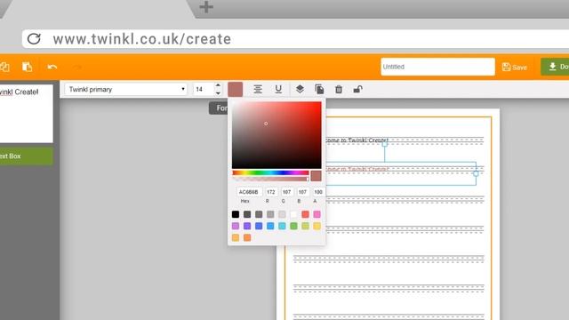The image size is (569, 320).
Task: Pick the pink preset swatch
Action: coord(317,214)
